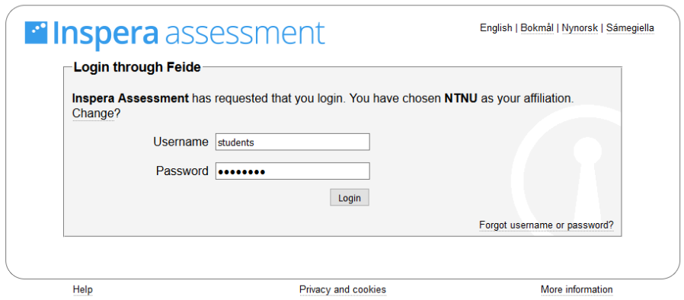Switch language to Bokmål
The image size is (684, 300).
(x=537, y=28)
